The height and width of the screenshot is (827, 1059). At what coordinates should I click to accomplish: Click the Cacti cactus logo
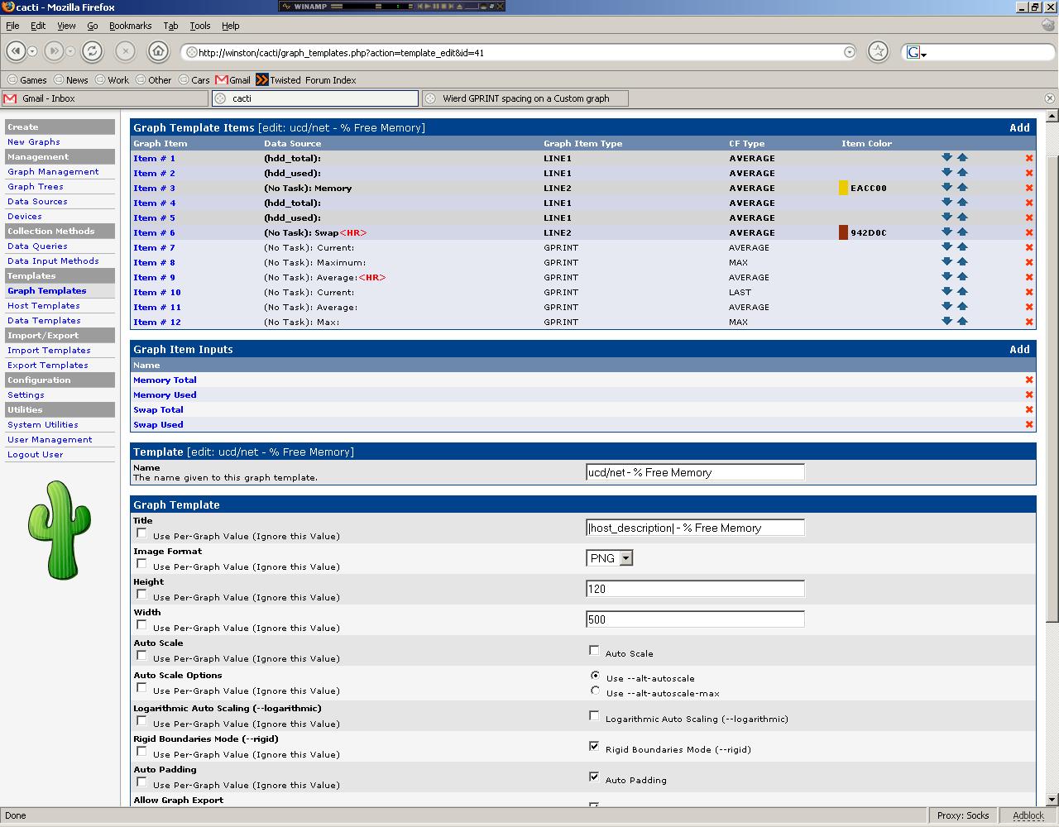pos(60,529)
